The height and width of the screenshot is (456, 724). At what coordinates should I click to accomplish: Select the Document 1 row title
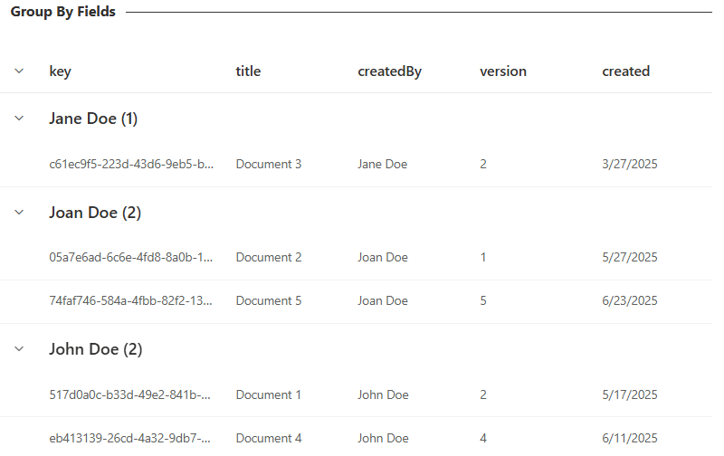click(x=269, y=395)
